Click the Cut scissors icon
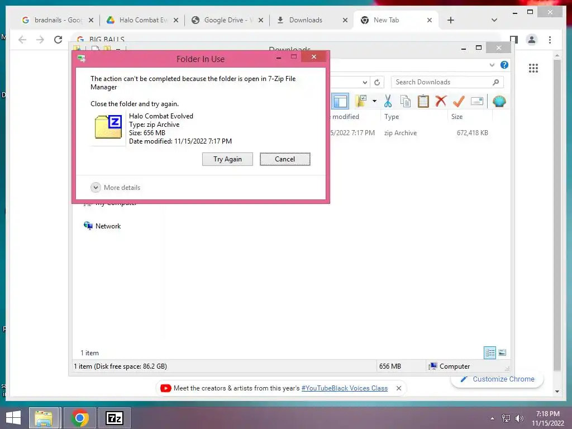The width and height of the screenshot is (572, 429). click(x=388, y=101)
